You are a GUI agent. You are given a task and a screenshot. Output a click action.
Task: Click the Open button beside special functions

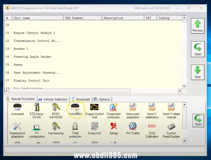[x=198, y=120]
